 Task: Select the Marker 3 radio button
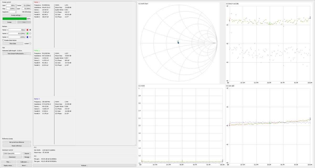pyautogui.click(x=30, y=37)
